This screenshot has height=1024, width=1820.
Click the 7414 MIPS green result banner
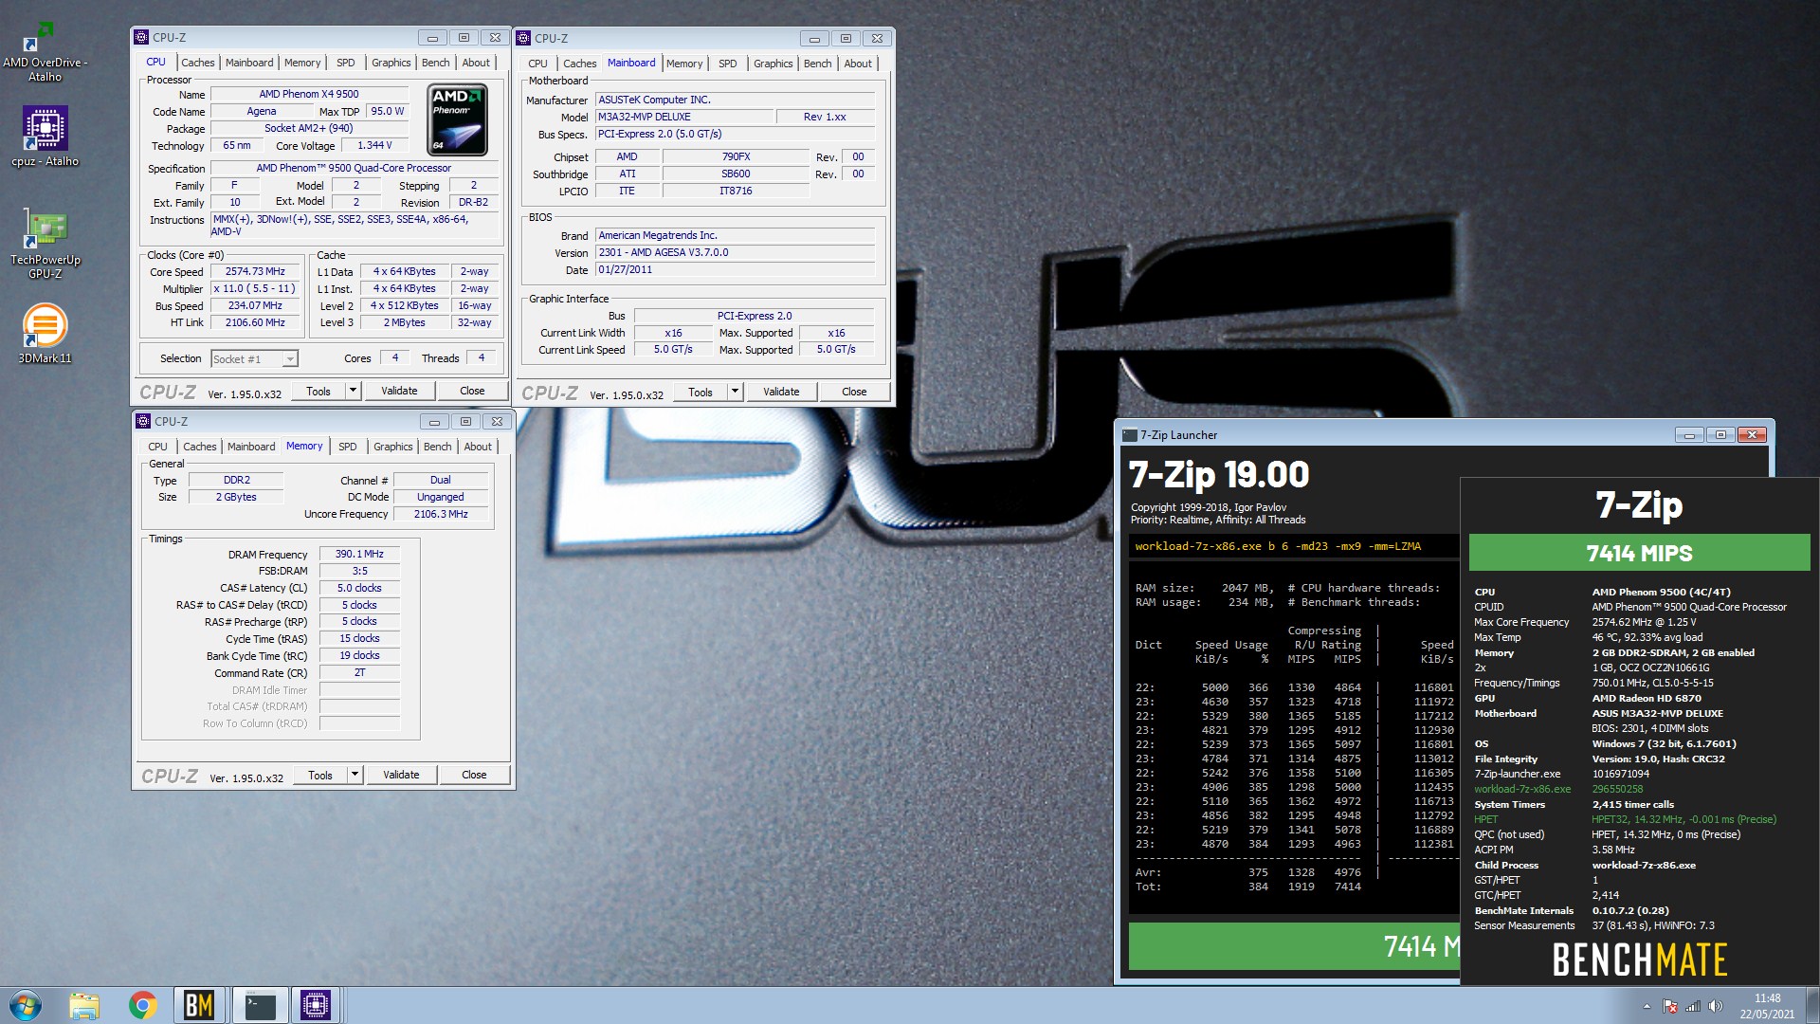click(1639, 553)
